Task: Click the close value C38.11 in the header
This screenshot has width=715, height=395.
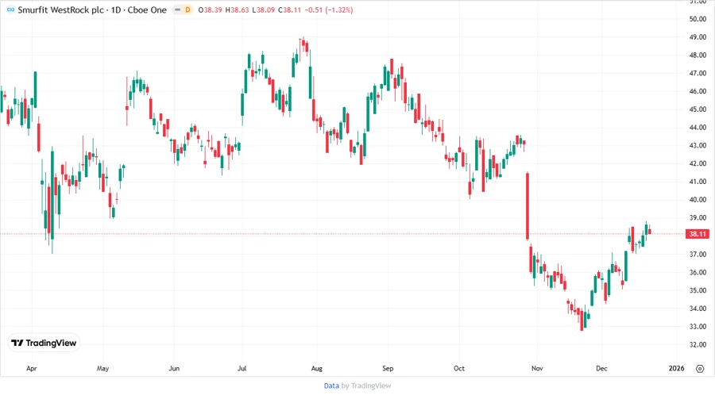Action: pos(289,10)
